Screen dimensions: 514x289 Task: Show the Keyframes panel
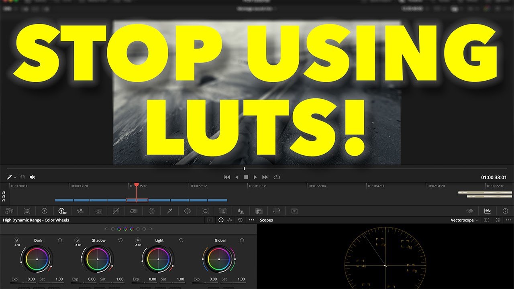469,211
